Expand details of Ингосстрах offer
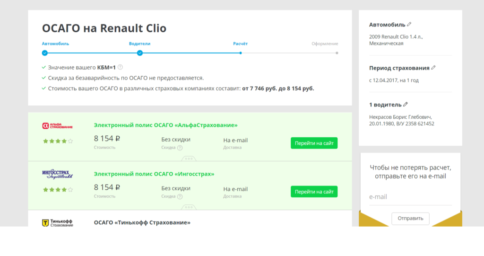The image size is (484, 256). (189, 207)
